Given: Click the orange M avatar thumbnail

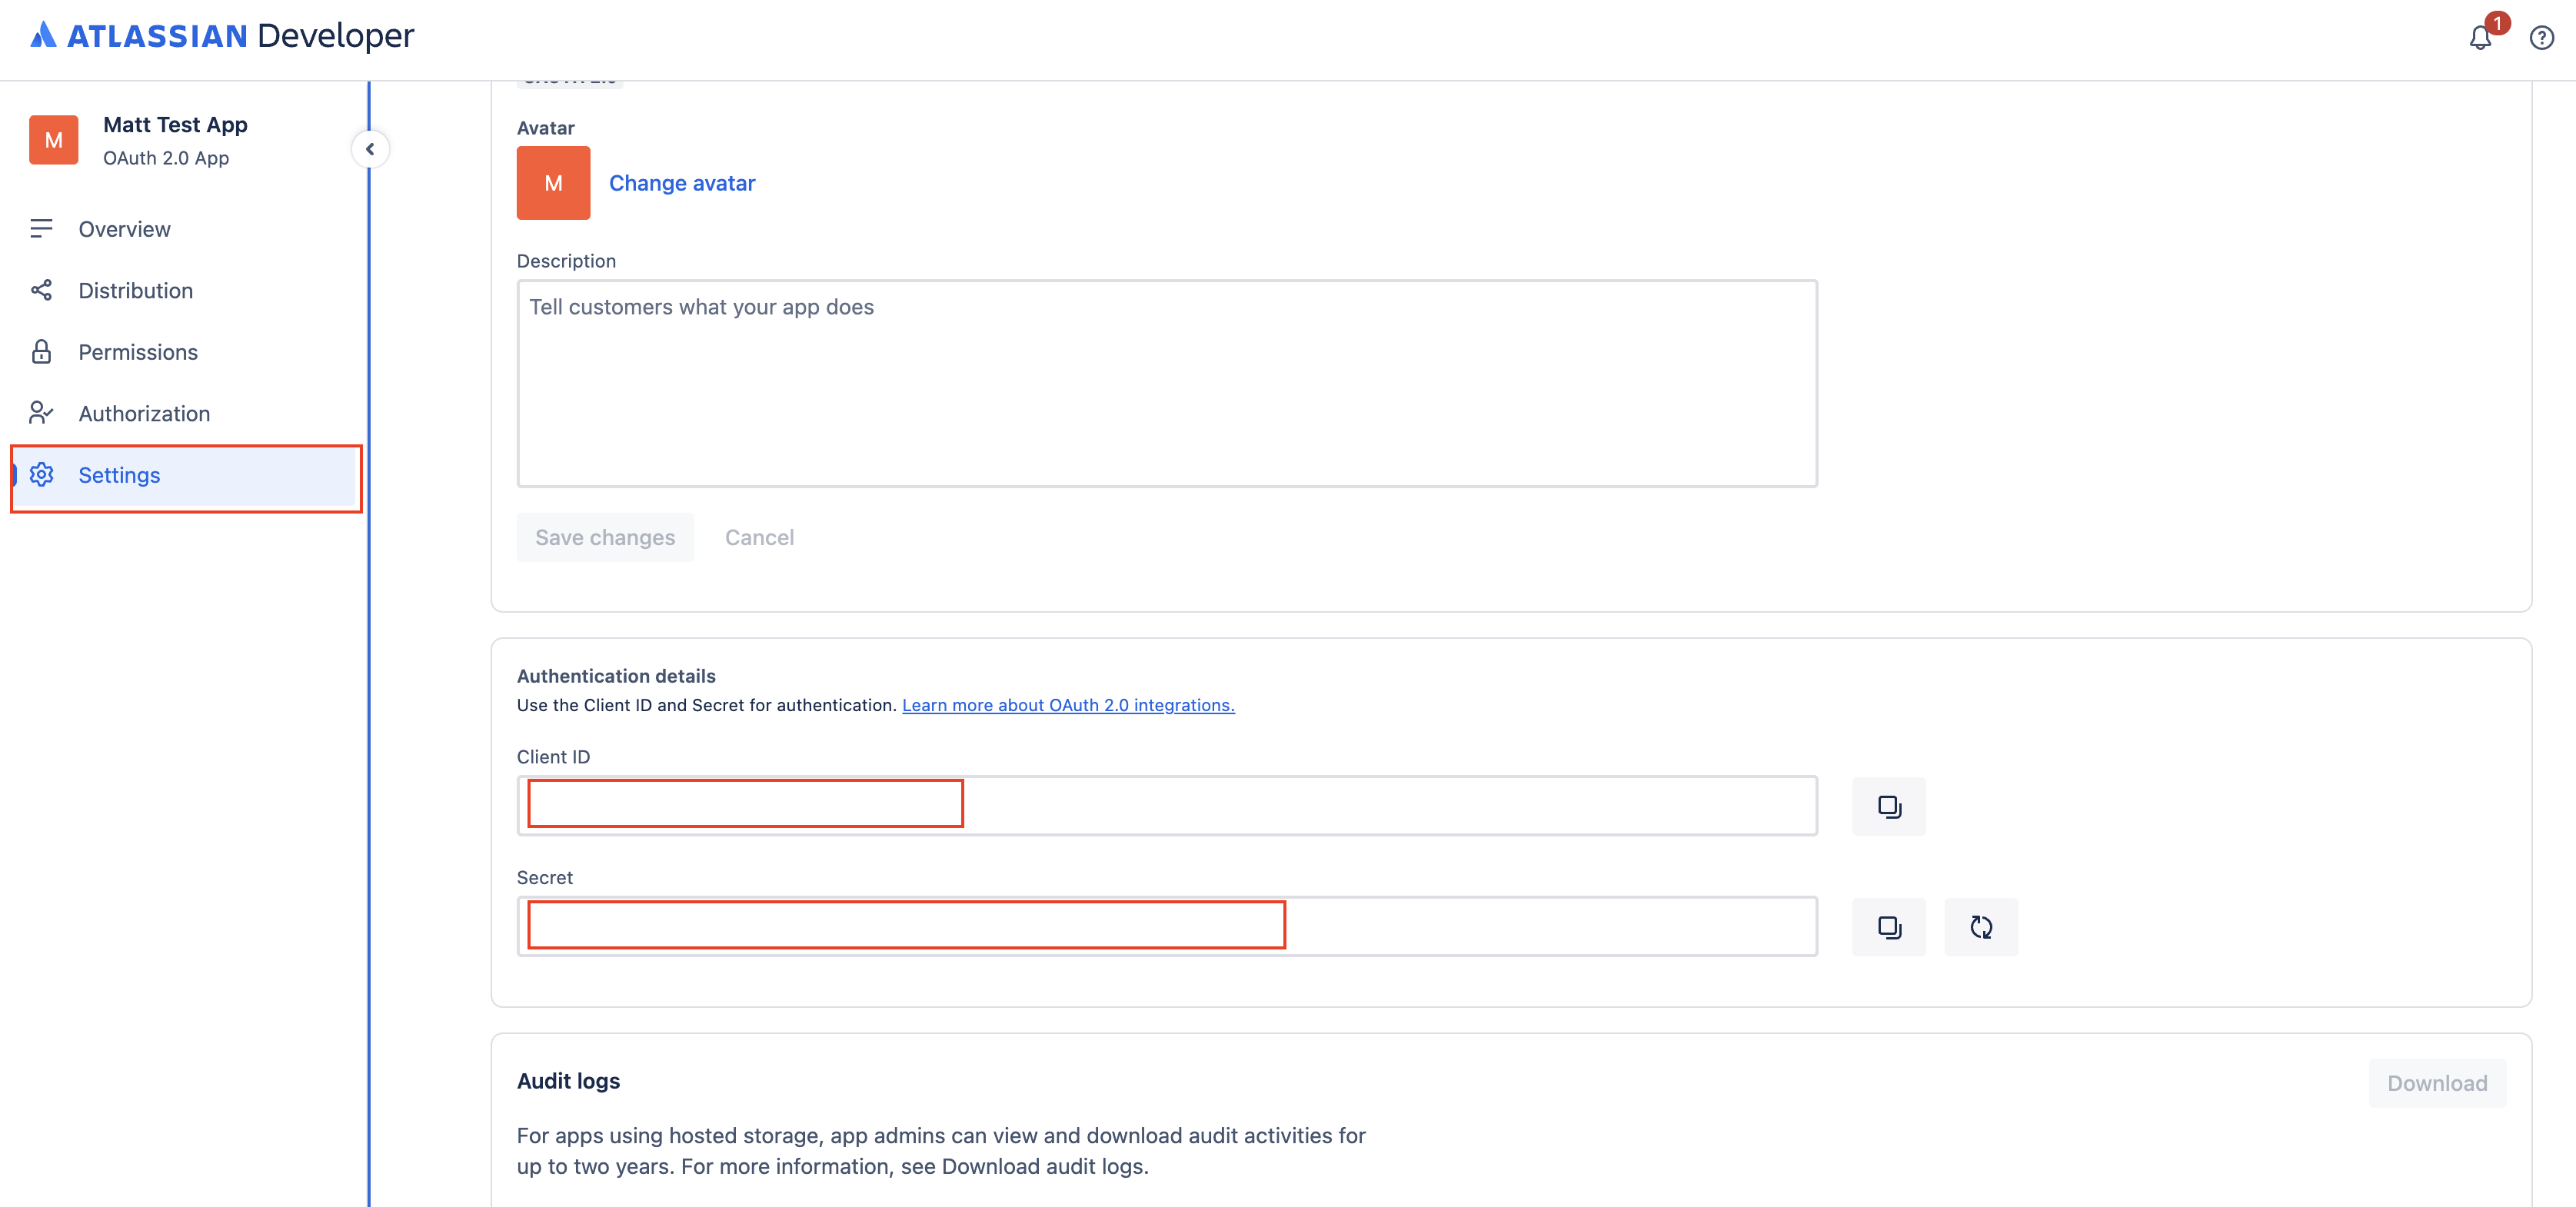Looking at the screenshot, I should pos(553,183).
